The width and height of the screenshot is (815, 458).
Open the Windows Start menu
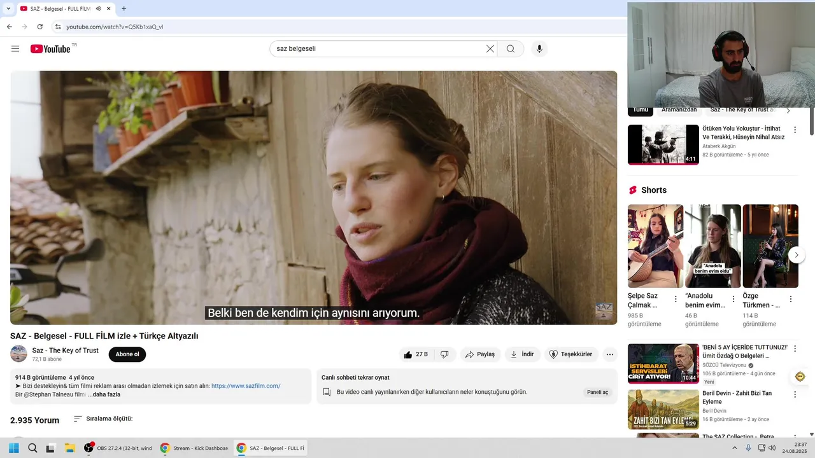click(13, 448)
